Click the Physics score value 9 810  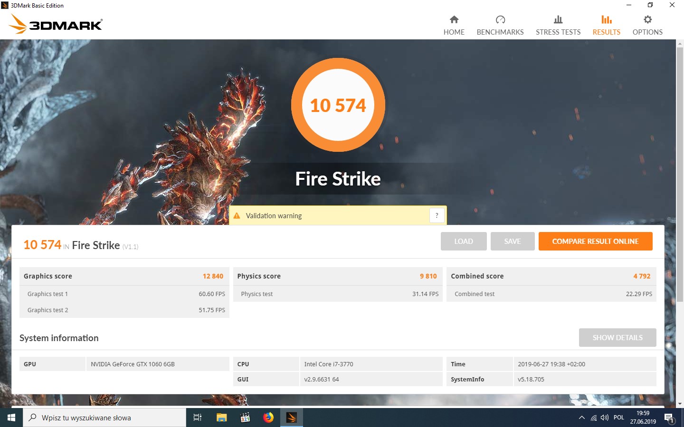point(428,276)
